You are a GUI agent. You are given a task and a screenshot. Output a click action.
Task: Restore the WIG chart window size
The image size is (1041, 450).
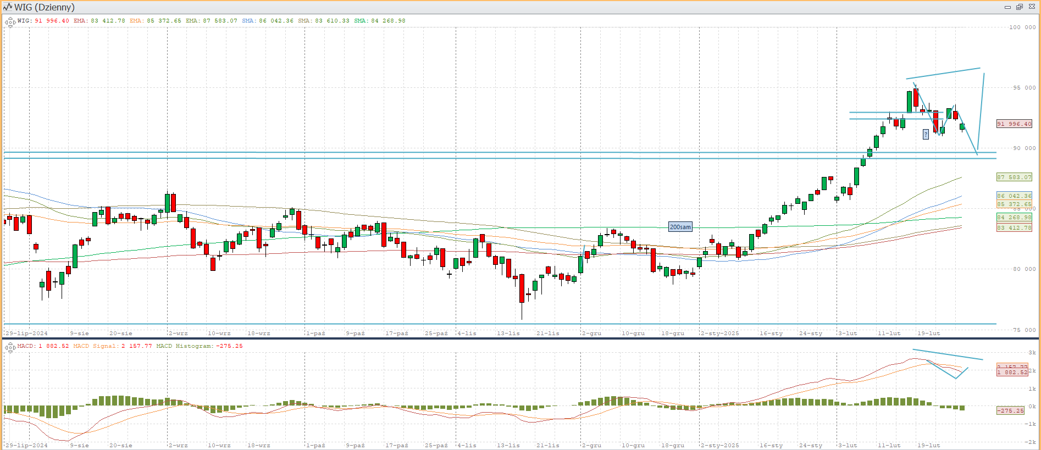1019,7
